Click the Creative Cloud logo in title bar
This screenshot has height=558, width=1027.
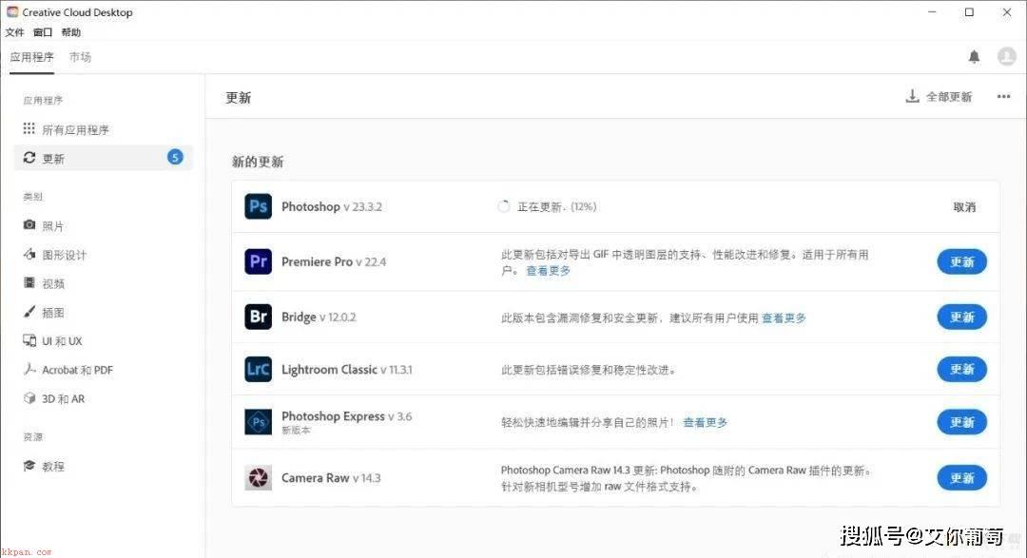[x=12, y=11]
